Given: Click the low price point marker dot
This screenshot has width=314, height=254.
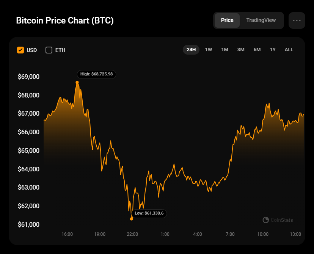Looking at the screenshot, I should click(132, 219).
